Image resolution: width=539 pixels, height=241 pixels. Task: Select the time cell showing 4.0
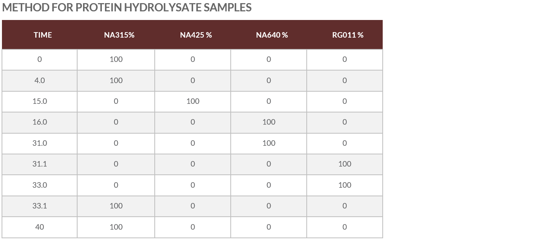pyautogui.click(x=40, y=80)
